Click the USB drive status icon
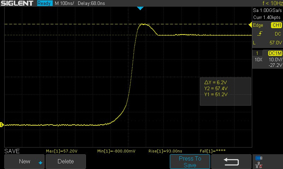This screenshot has height=169, width=283. coord(259,158)
